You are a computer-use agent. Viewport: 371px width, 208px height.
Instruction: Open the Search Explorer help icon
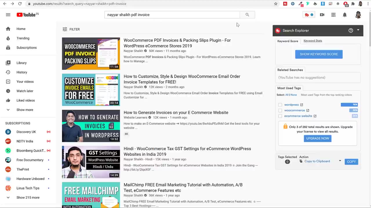pos(351,30)
